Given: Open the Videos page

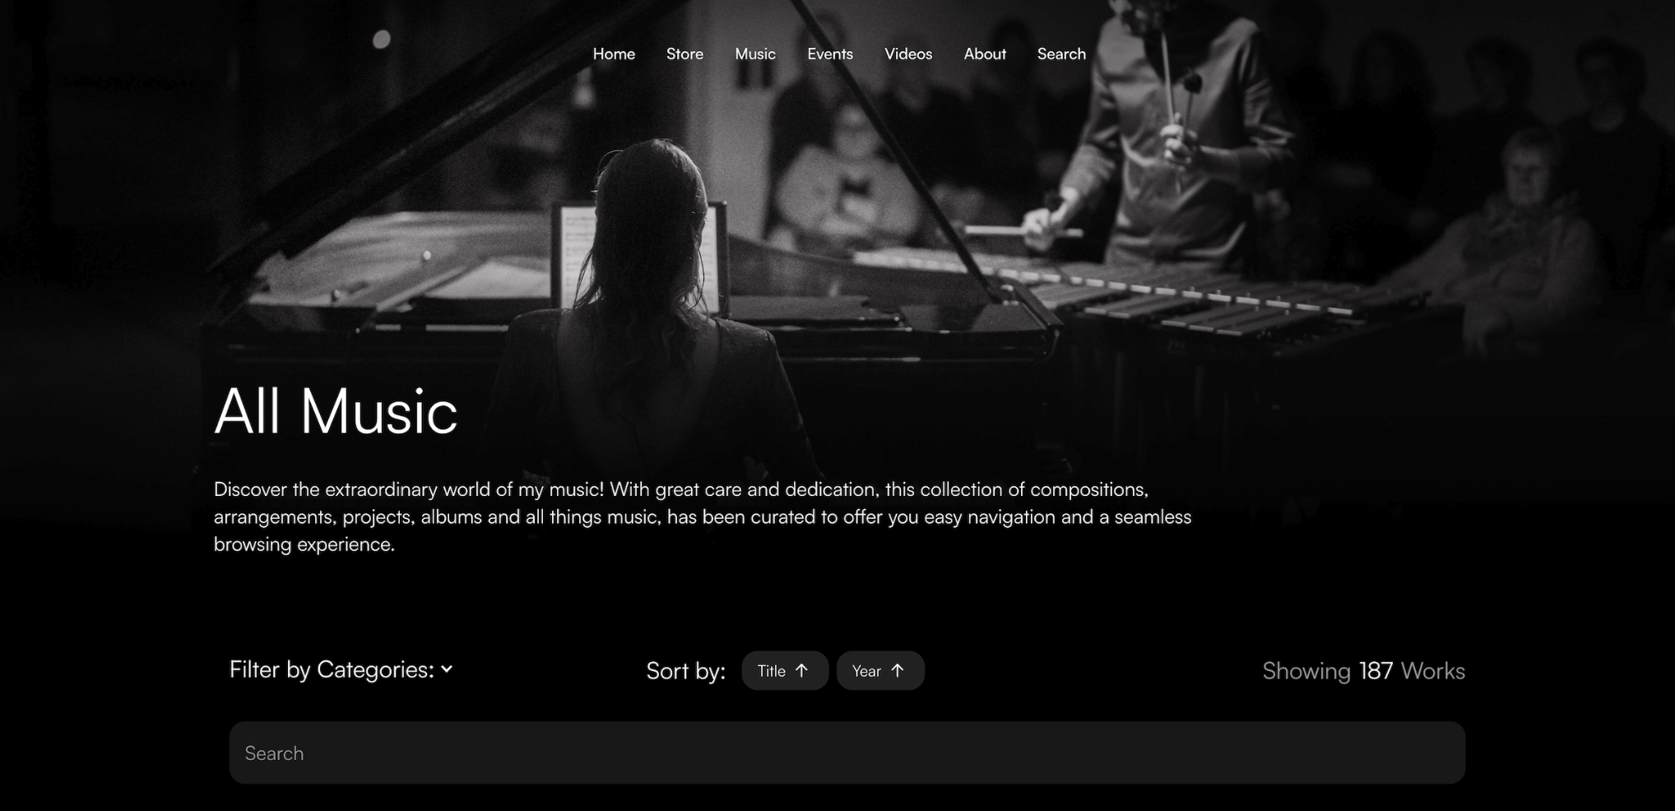Looking at the screenshot, I should click(x=908, y=53).
